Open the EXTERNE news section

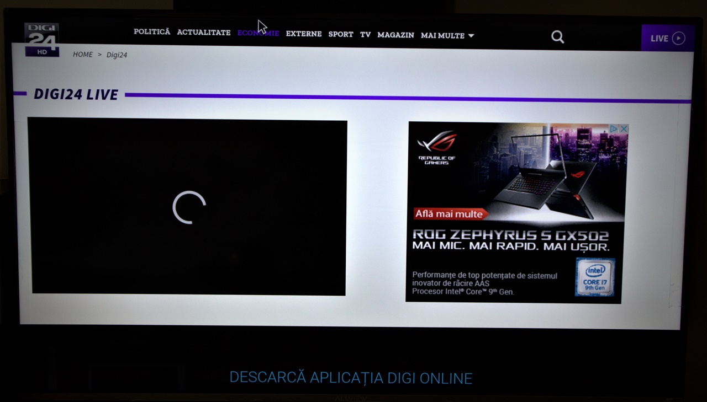pos(303,34)
